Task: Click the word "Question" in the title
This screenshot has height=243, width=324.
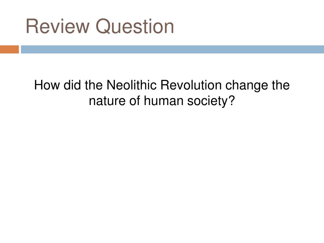Action: coord(135,27)
